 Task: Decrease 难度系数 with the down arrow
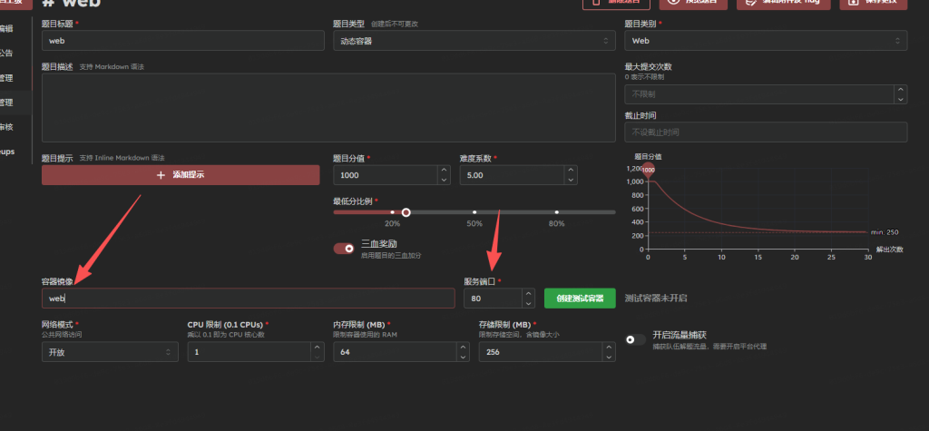(571, 180)
